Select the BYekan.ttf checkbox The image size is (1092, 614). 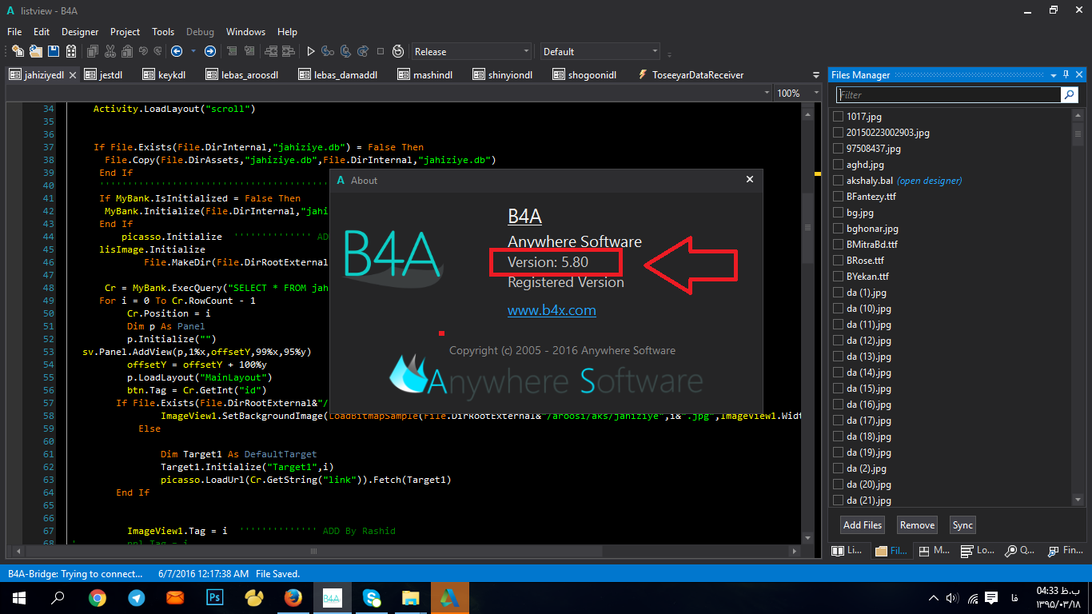click(x=838, y=277)
